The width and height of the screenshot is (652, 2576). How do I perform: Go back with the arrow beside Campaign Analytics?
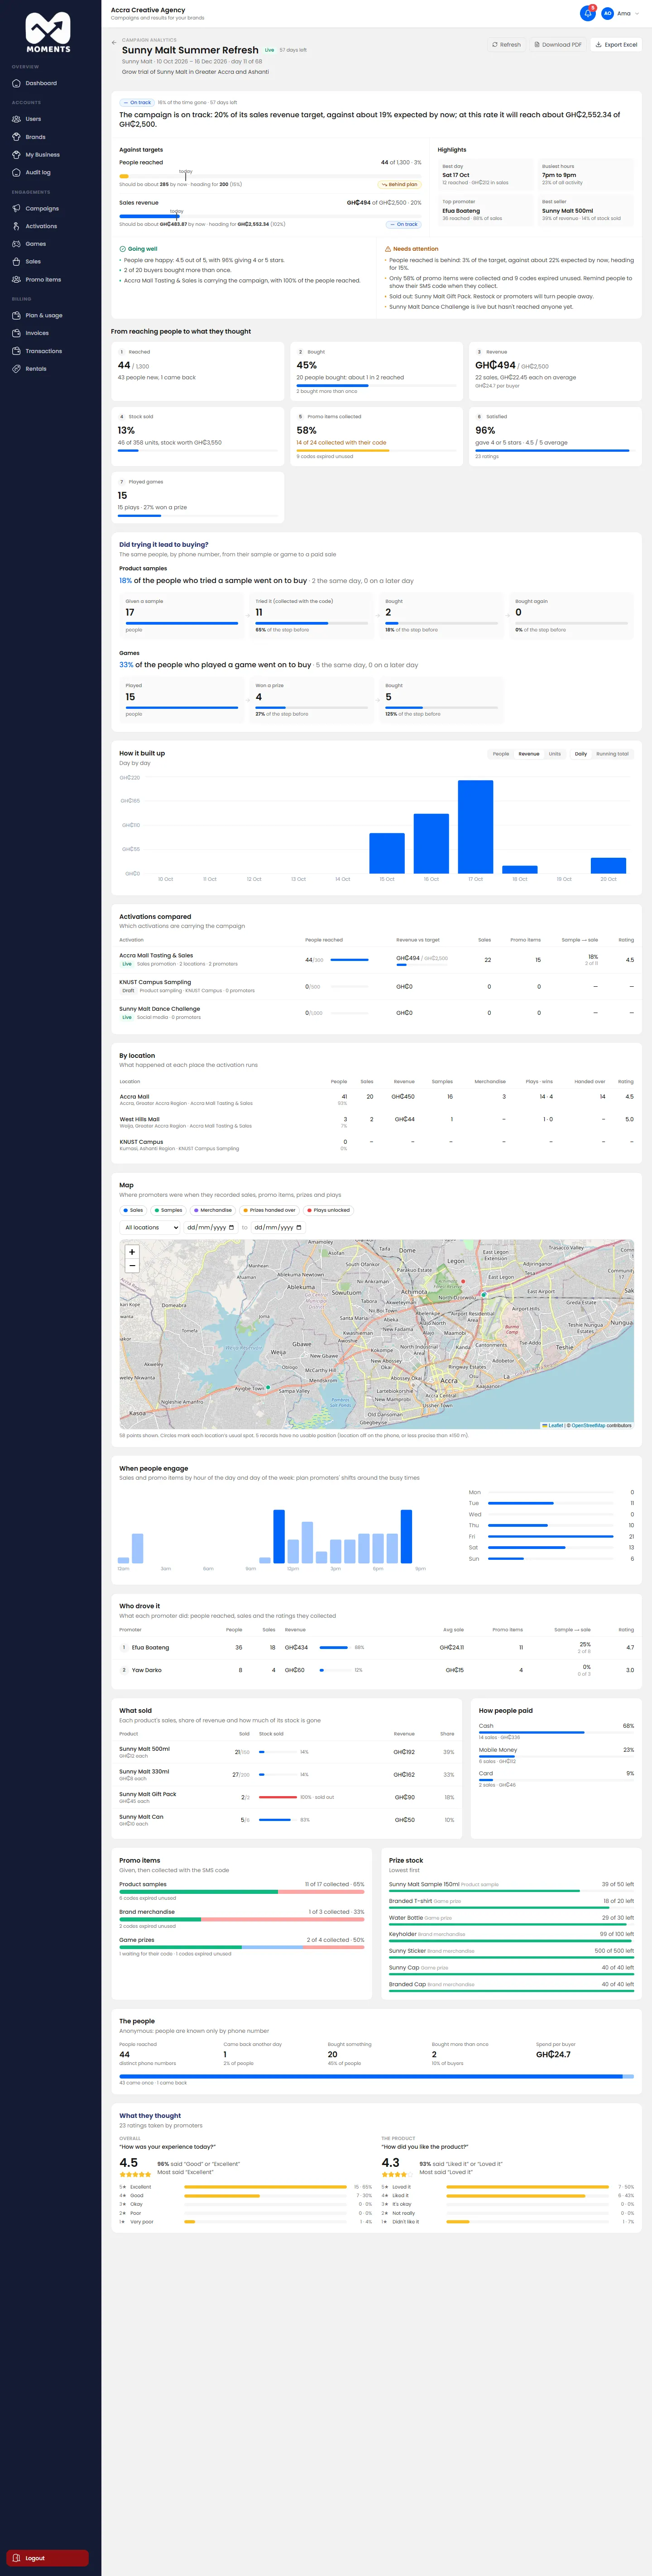114,43
